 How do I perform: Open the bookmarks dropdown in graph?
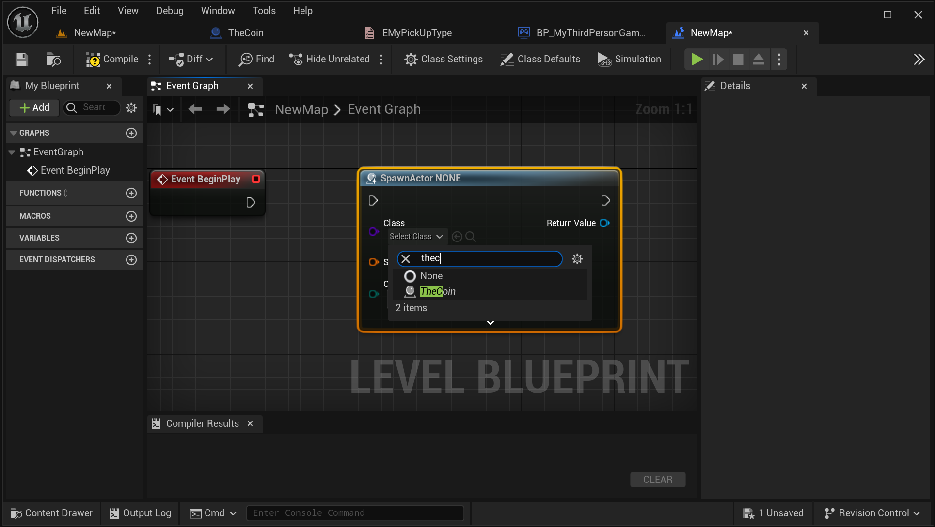162,110
